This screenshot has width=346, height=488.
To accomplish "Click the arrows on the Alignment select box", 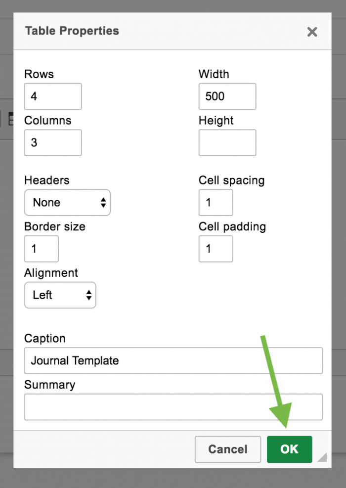I will [89, 295].
